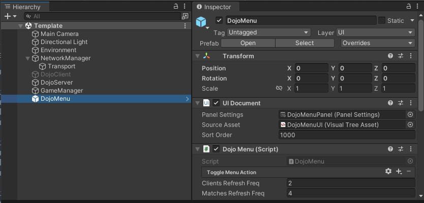424x203 pixels.
Task: Add a binding to Toggle Menu Action
Action: (x=399, y=171)
